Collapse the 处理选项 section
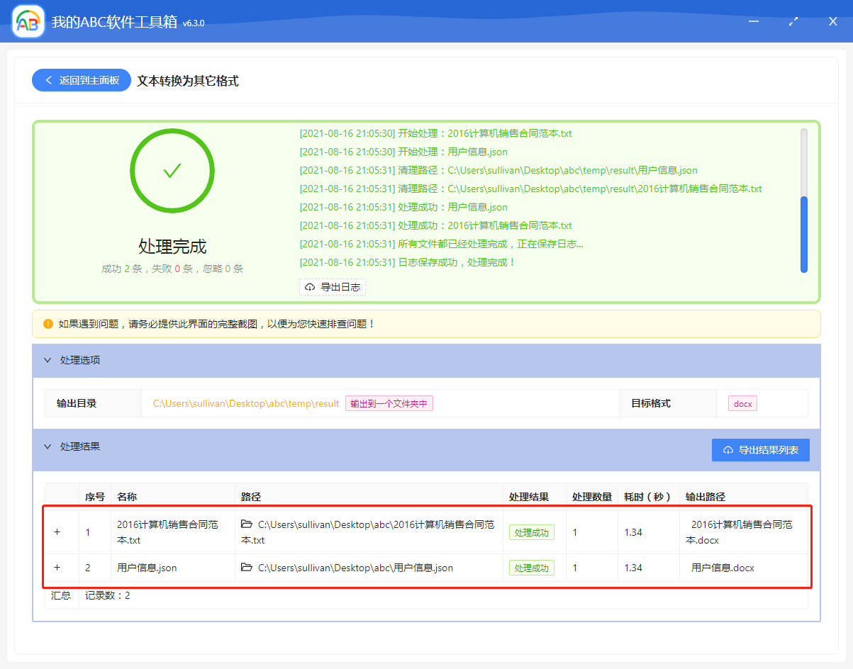This screenshot has width=853, height=669. tap(48, 360)
